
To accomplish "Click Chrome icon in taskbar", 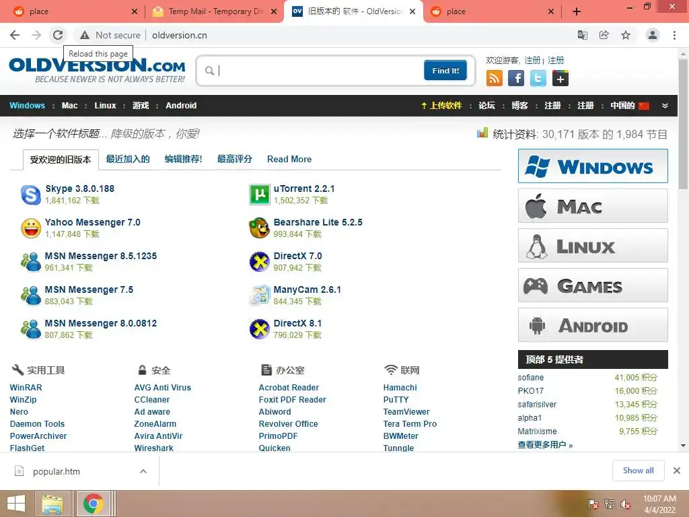I will click(x=93, y=504).
